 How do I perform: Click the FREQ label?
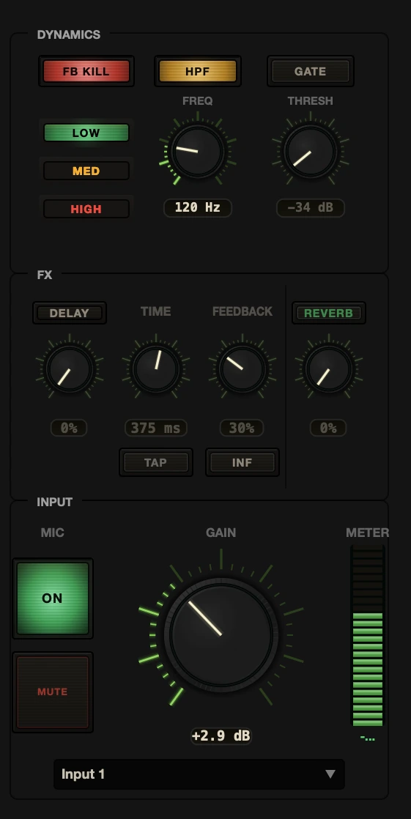pos(197,101)
